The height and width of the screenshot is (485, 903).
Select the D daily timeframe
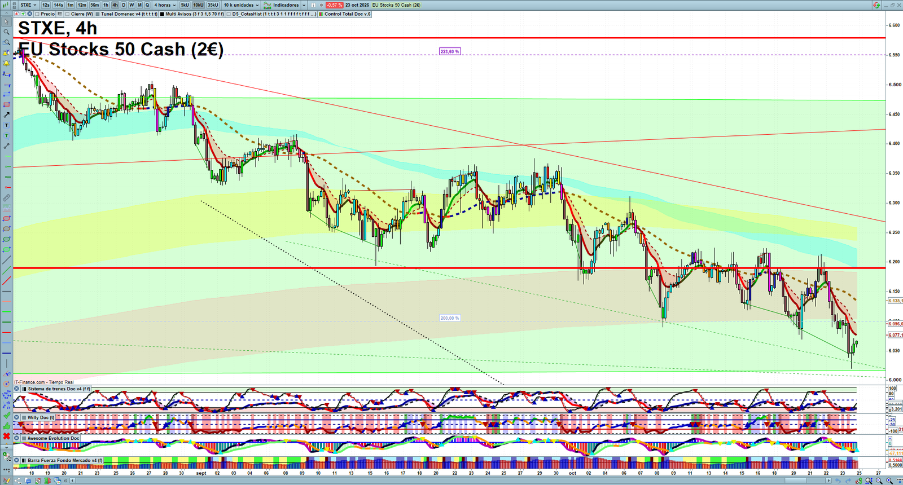[x=124, y=5]
